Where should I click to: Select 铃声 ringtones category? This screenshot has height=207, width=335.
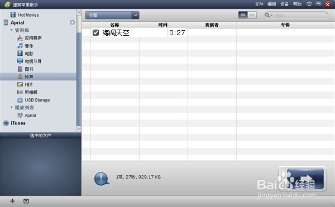pyautogui.click(x=38, y=76)
